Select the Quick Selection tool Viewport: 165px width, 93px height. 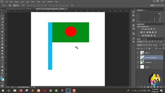click(x=2, y=22)
